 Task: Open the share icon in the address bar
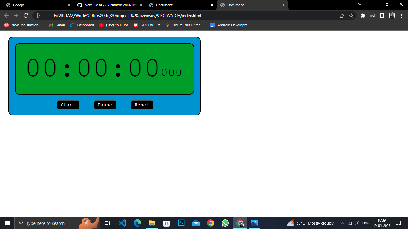pyautogui.click(x=341, y=16)
